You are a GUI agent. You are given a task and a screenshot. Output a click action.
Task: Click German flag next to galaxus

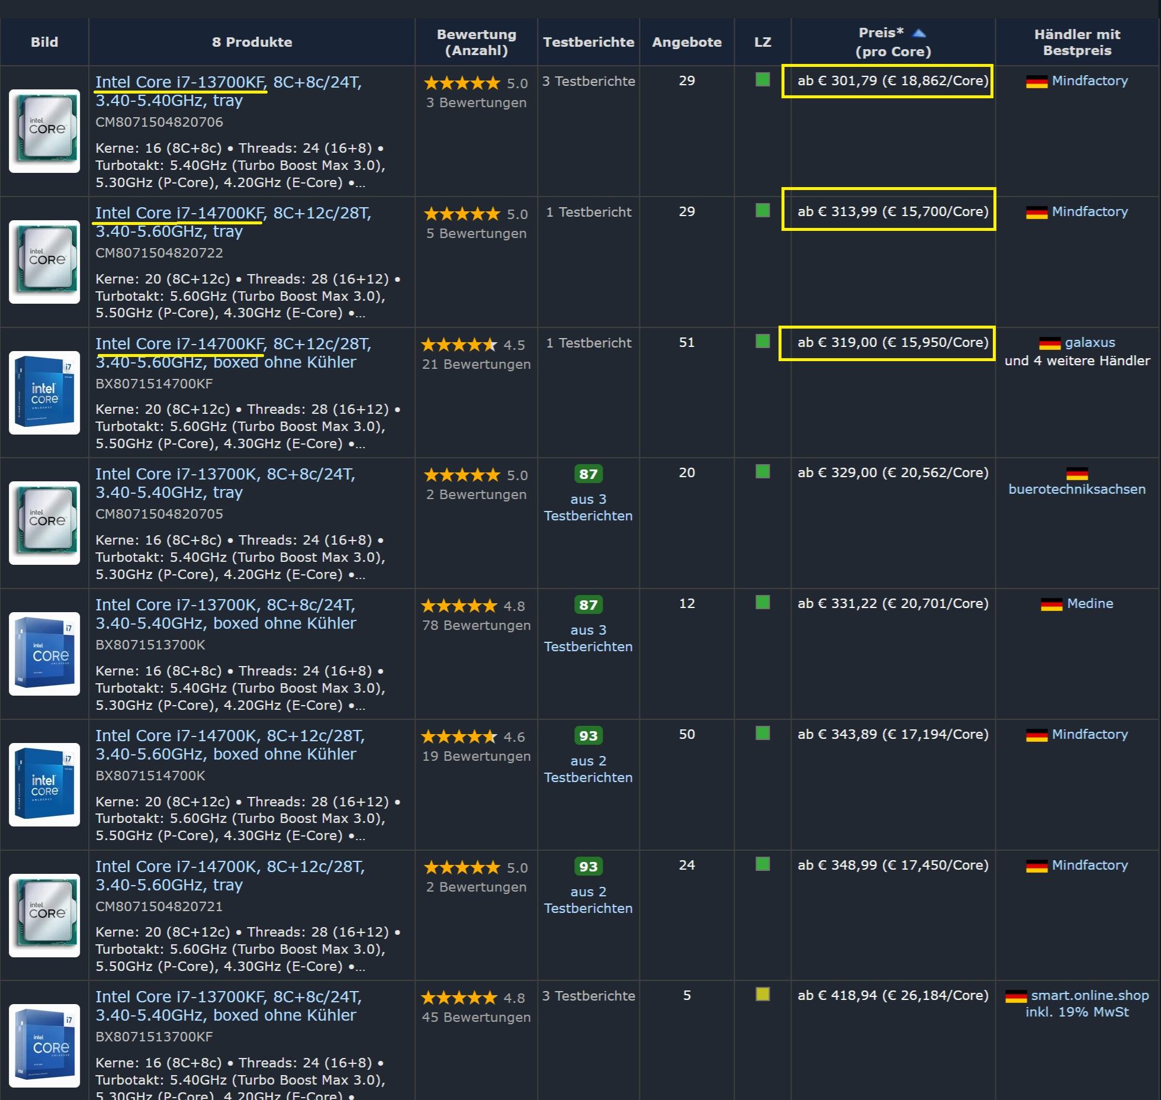(x=1049, y=343)
